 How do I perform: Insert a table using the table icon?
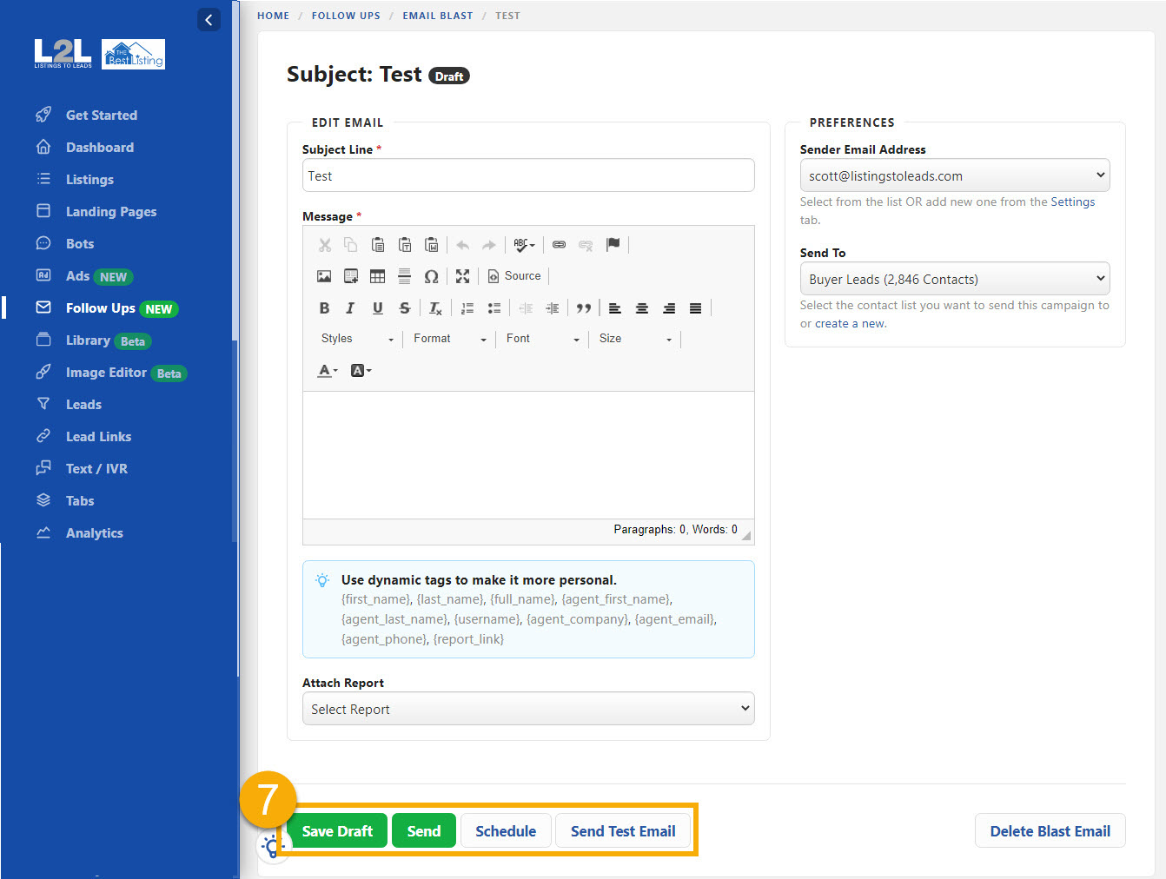point(377,275)
